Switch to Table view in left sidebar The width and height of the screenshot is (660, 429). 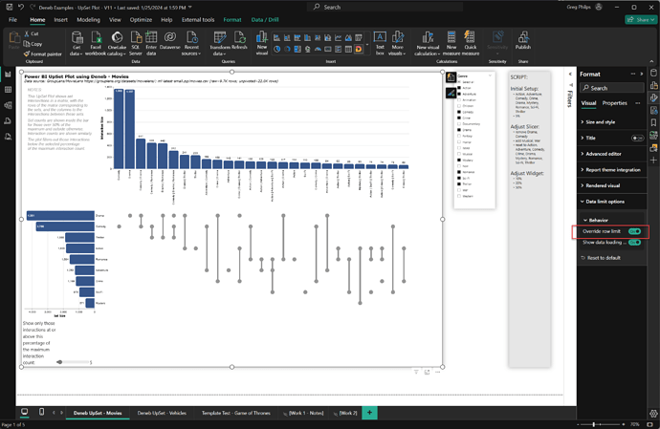[x=8, y=90]
